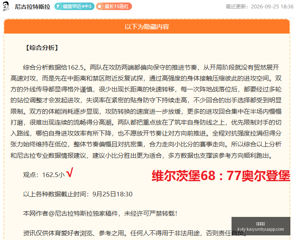Click the 资讯仅供体育爱好者浏览 disclaimer line
Image resolution: width=295 pixels, height=240 pixels.
(x=135, y=233)
